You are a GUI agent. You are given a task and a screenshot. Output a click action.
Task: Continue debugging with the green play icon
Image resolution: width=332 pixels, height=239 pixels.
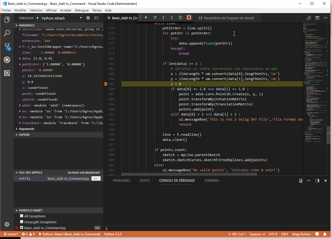146,17
